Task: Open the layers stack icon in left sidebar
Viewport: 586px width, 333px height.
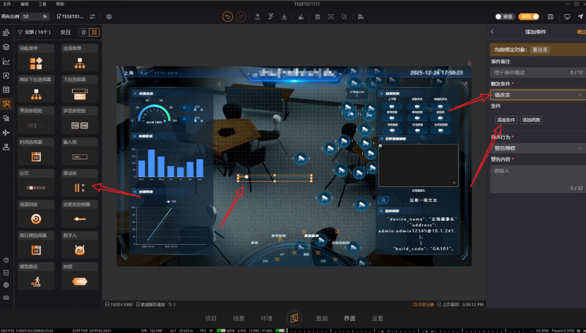Action: pos(6,47)
